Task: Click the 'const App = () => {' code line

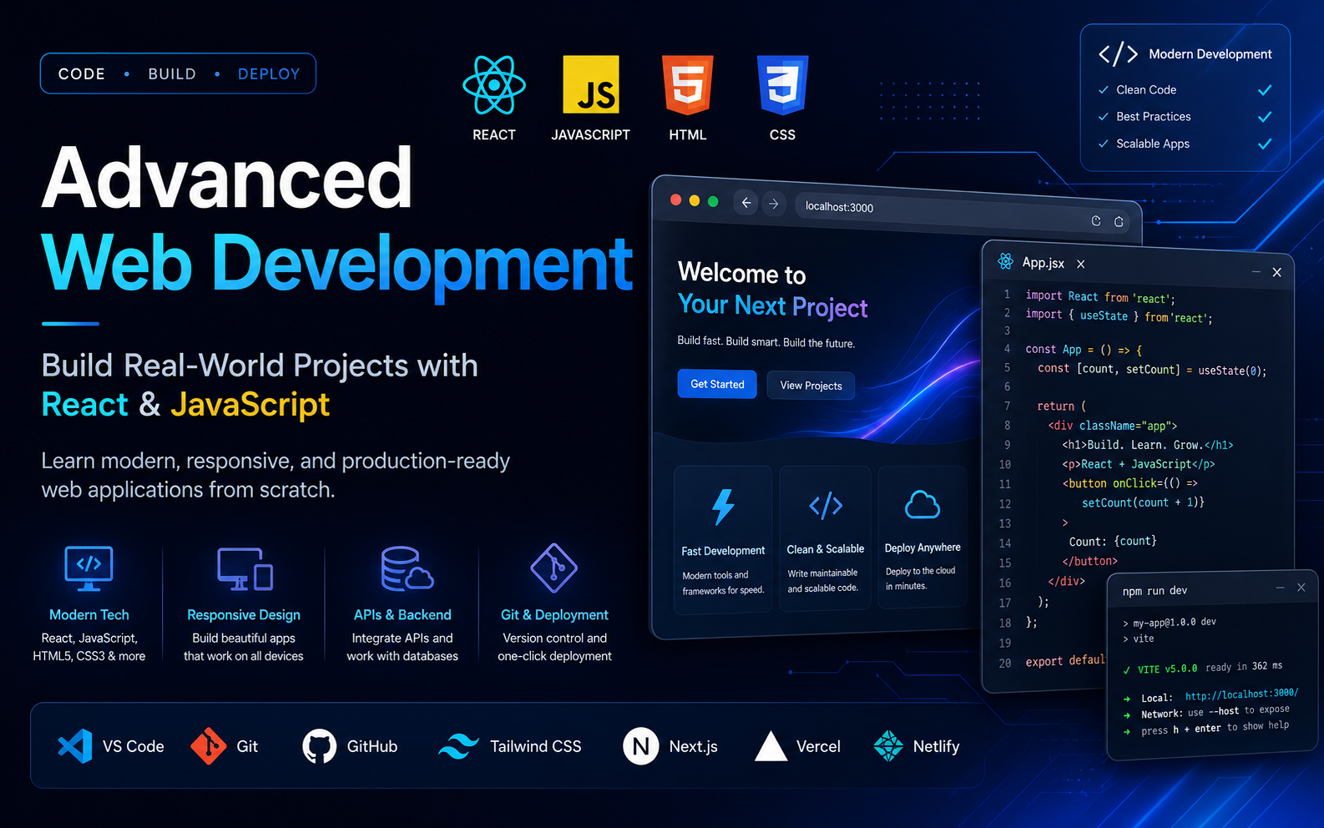Action: [x=1084, y=350]
